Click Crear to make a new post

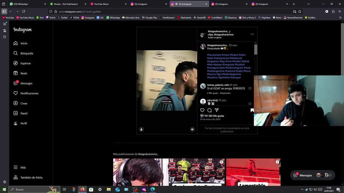click(20, 103)
